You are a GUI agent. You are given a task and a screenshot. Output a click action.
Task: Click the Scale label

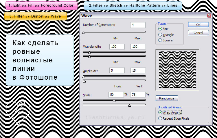click(87, 95)
